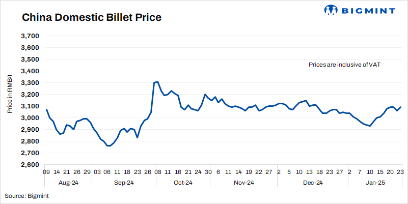This screenshot has width=408, height=204.
Task: Click the price line's lowest point in September
Action: coord(108,146)
